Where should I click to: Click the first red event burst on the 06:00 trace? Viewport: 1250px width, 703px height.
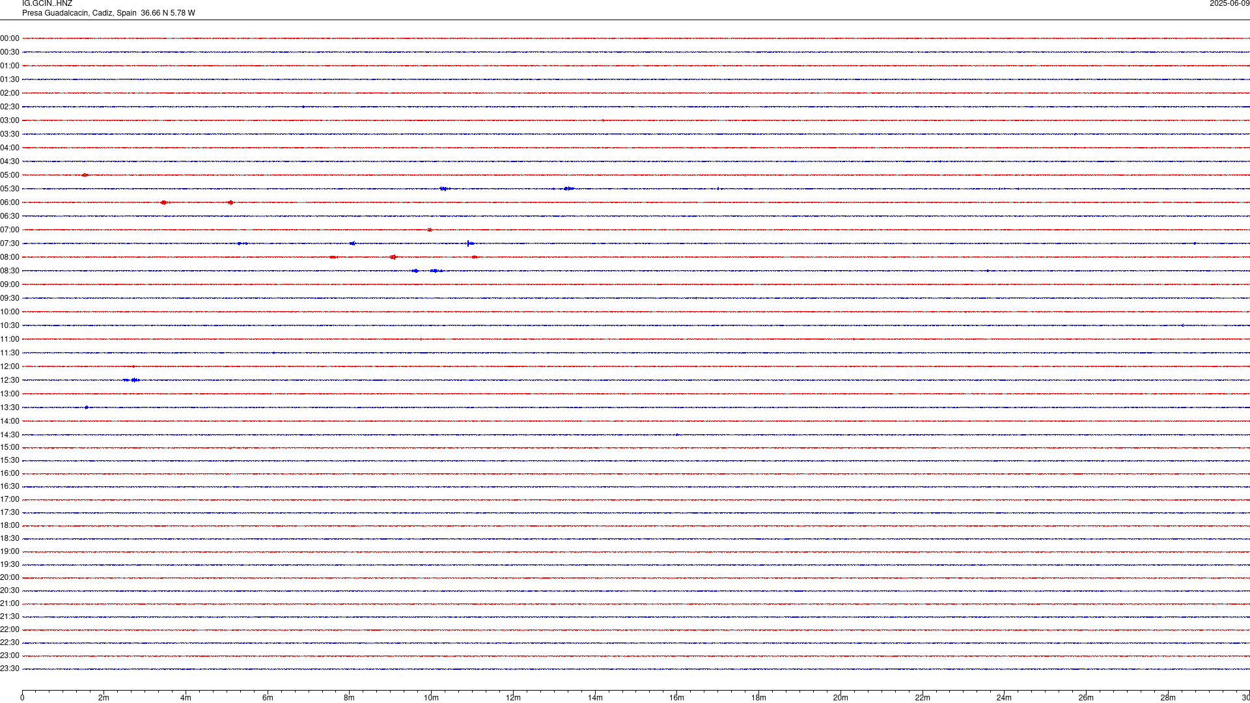(x=164, y=202)
